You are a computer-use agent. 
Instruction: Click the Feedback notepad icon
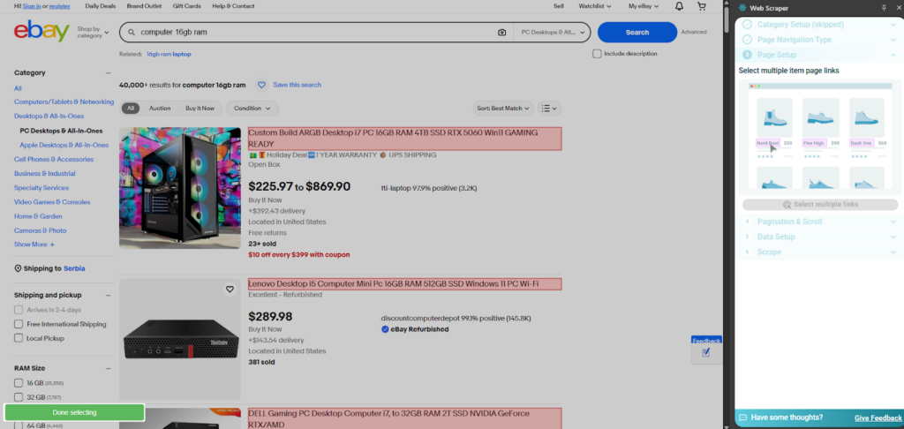(x=706, y=353)
